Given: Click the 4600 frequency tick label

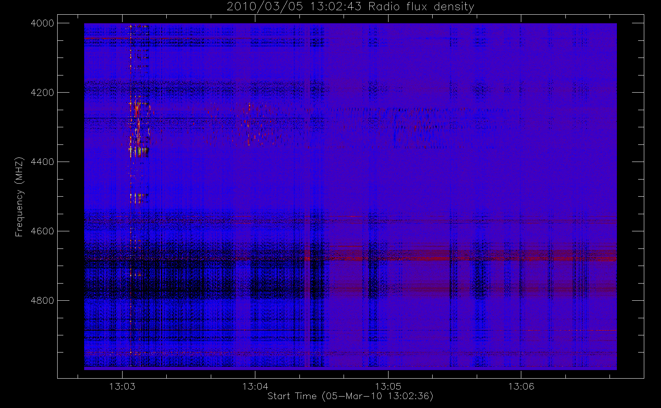Looking at the screenshot, I should click(42, 231).
